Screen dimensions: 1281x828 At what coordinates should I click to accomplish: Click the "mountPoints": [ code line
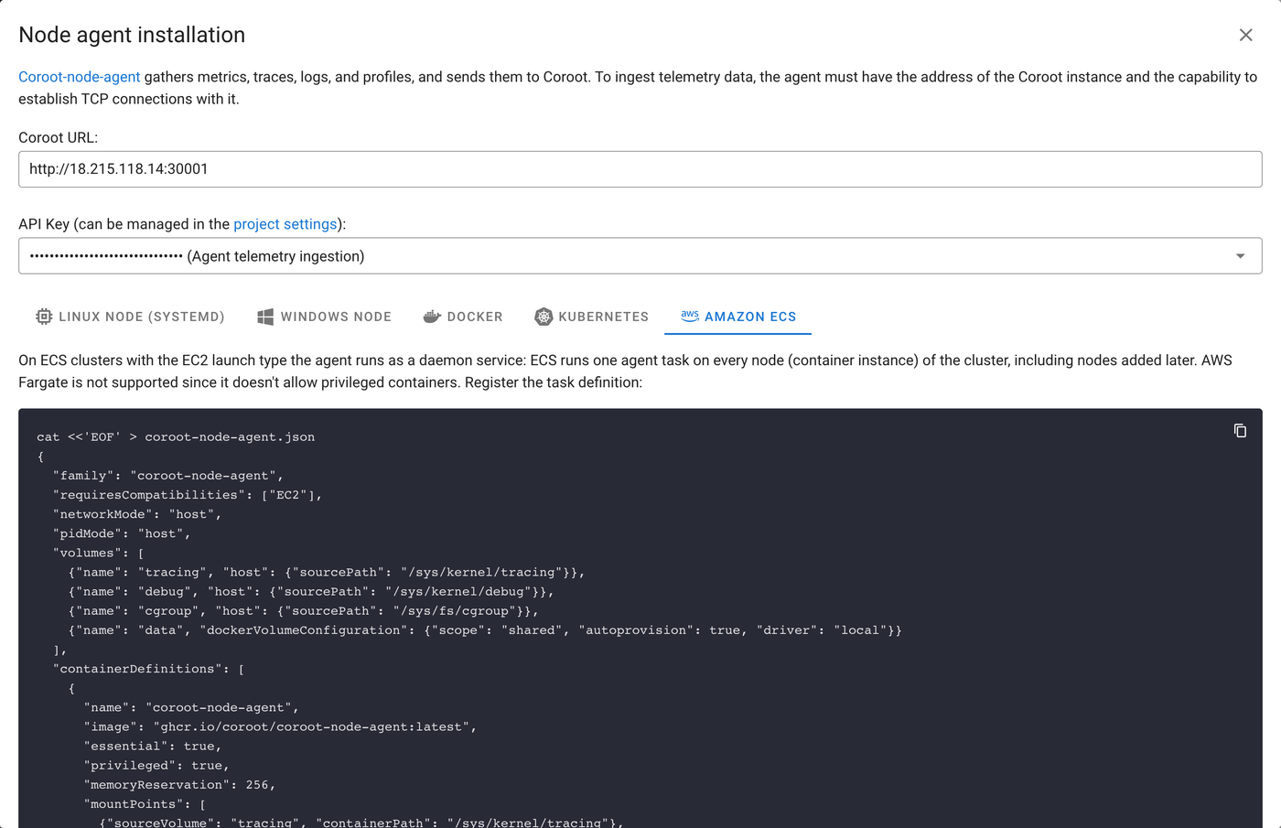point(145,804)
